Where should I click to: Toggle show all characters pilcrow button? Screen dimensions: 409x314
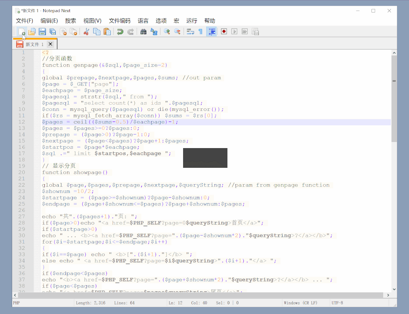tap(201, 32)
